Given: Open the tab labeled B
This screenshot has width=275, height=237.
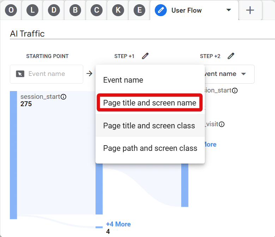Looking at the screenshot, I should coord(75,10).
